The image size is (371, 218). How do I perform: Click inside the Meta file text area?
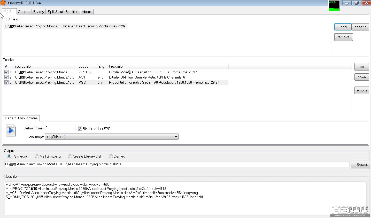[x=185, y=198]
